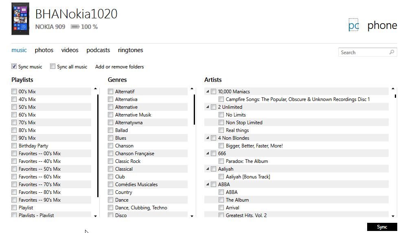Uncheck the Sync music checkbox
Viewport: 405px width, 233px height.
coord(14,66)
